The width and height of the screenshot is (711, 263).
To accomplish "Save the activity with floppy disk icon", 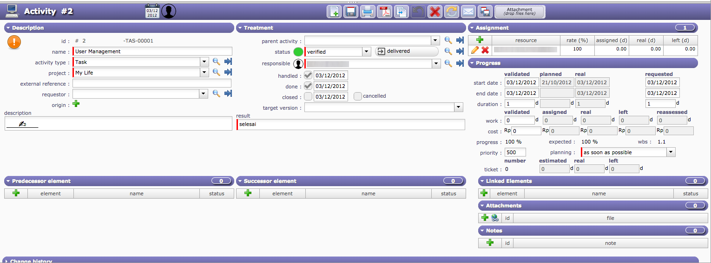I will point(350,12).
